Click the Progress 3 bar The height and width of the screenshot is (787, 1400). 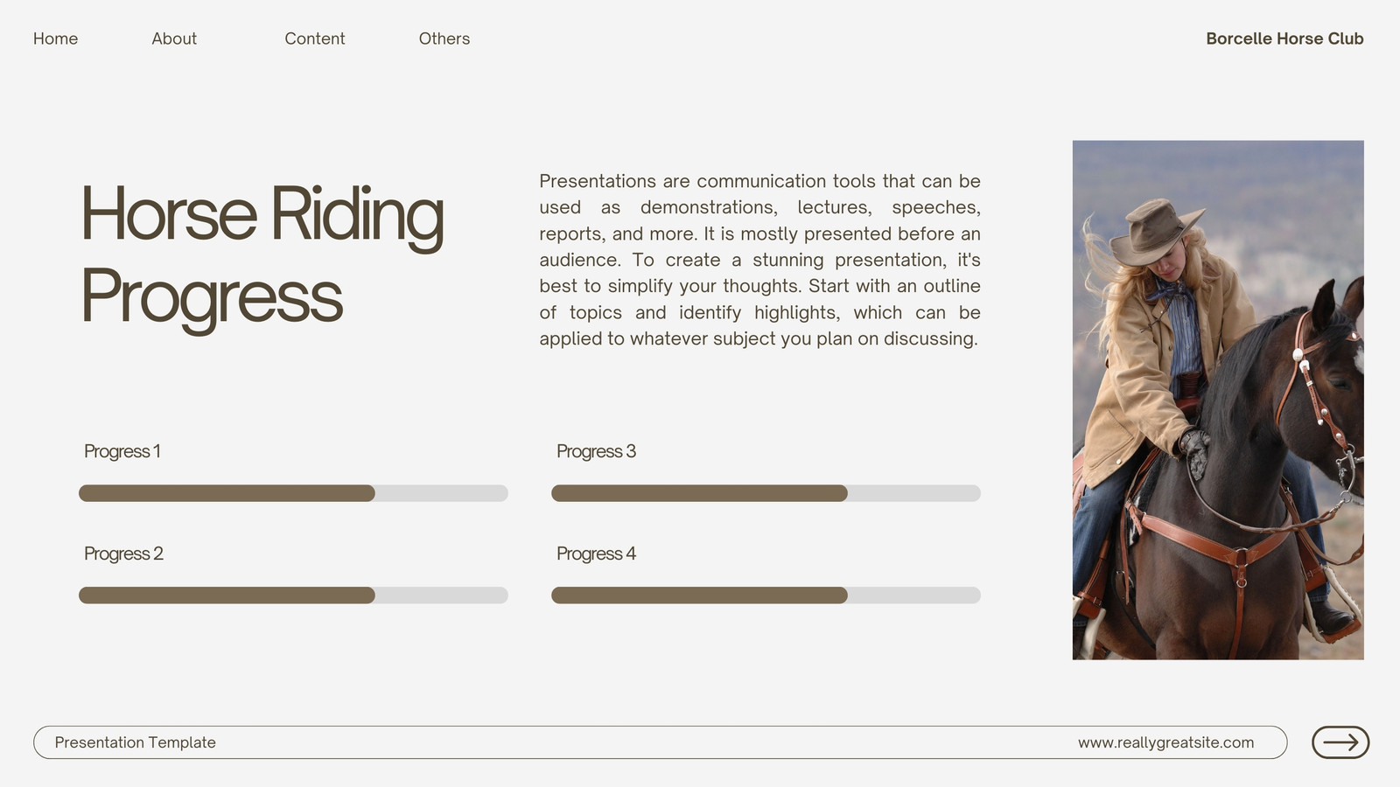pyautogui.click(x=766, y=493)
